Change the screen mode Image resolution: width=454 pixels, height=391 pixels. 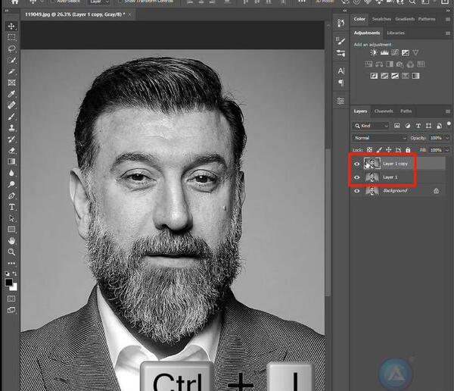11,310
